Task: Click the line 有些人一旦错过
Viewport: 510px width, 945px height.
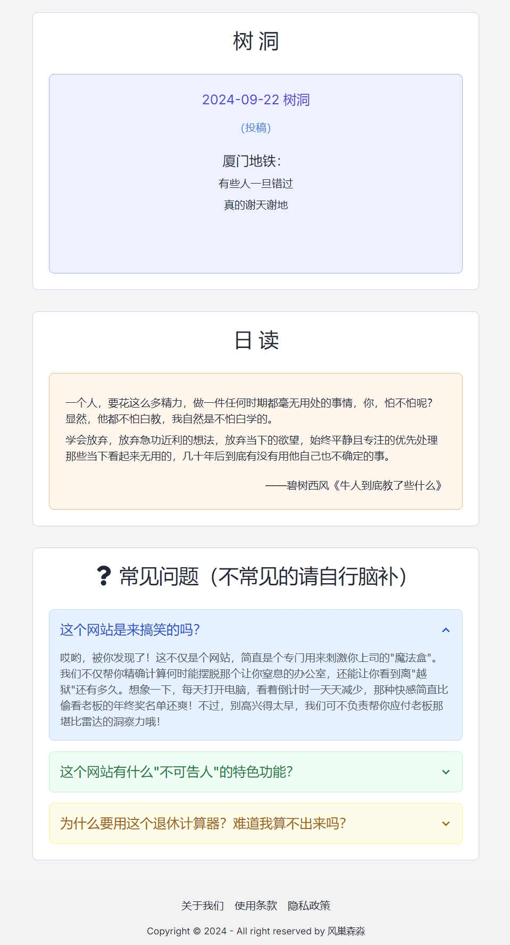Action: (256, 184)
